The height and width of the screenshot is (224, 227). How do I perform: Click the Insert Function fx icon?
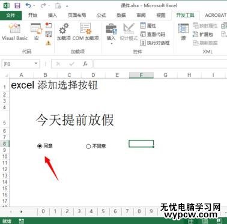coord(85,64)
